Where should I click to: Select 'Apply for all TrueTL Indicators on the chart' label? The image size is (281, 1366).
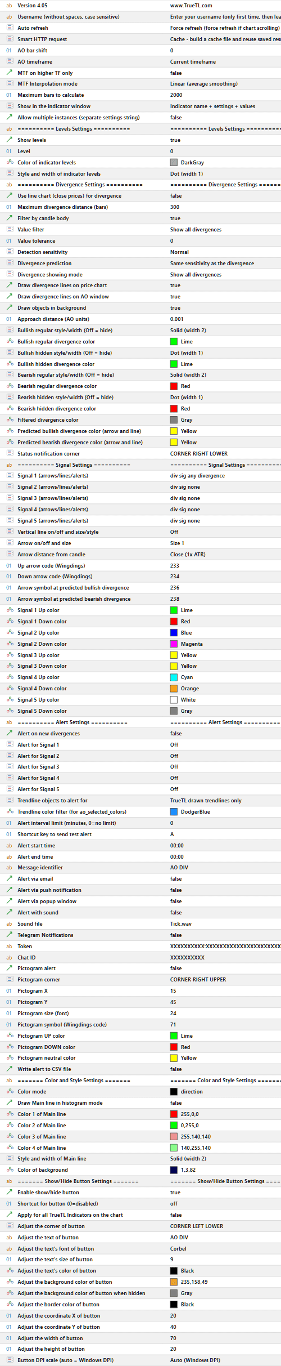click(x=70, y=1215)
